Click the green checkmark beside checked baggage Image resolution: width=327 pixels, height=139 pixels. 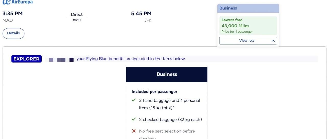click(134, 119)
